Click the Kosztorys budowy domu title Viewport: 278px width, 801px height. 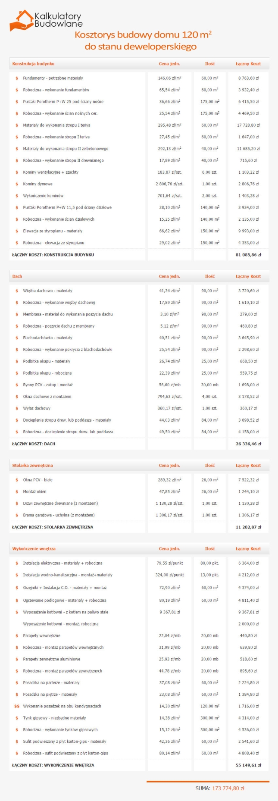(143, 41)
